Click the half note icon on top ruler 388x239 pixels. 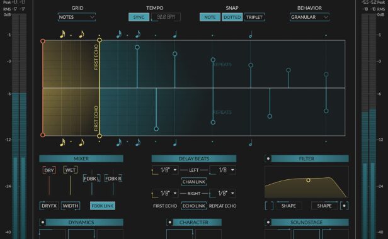pyautogui.click(x=251, y=35)
